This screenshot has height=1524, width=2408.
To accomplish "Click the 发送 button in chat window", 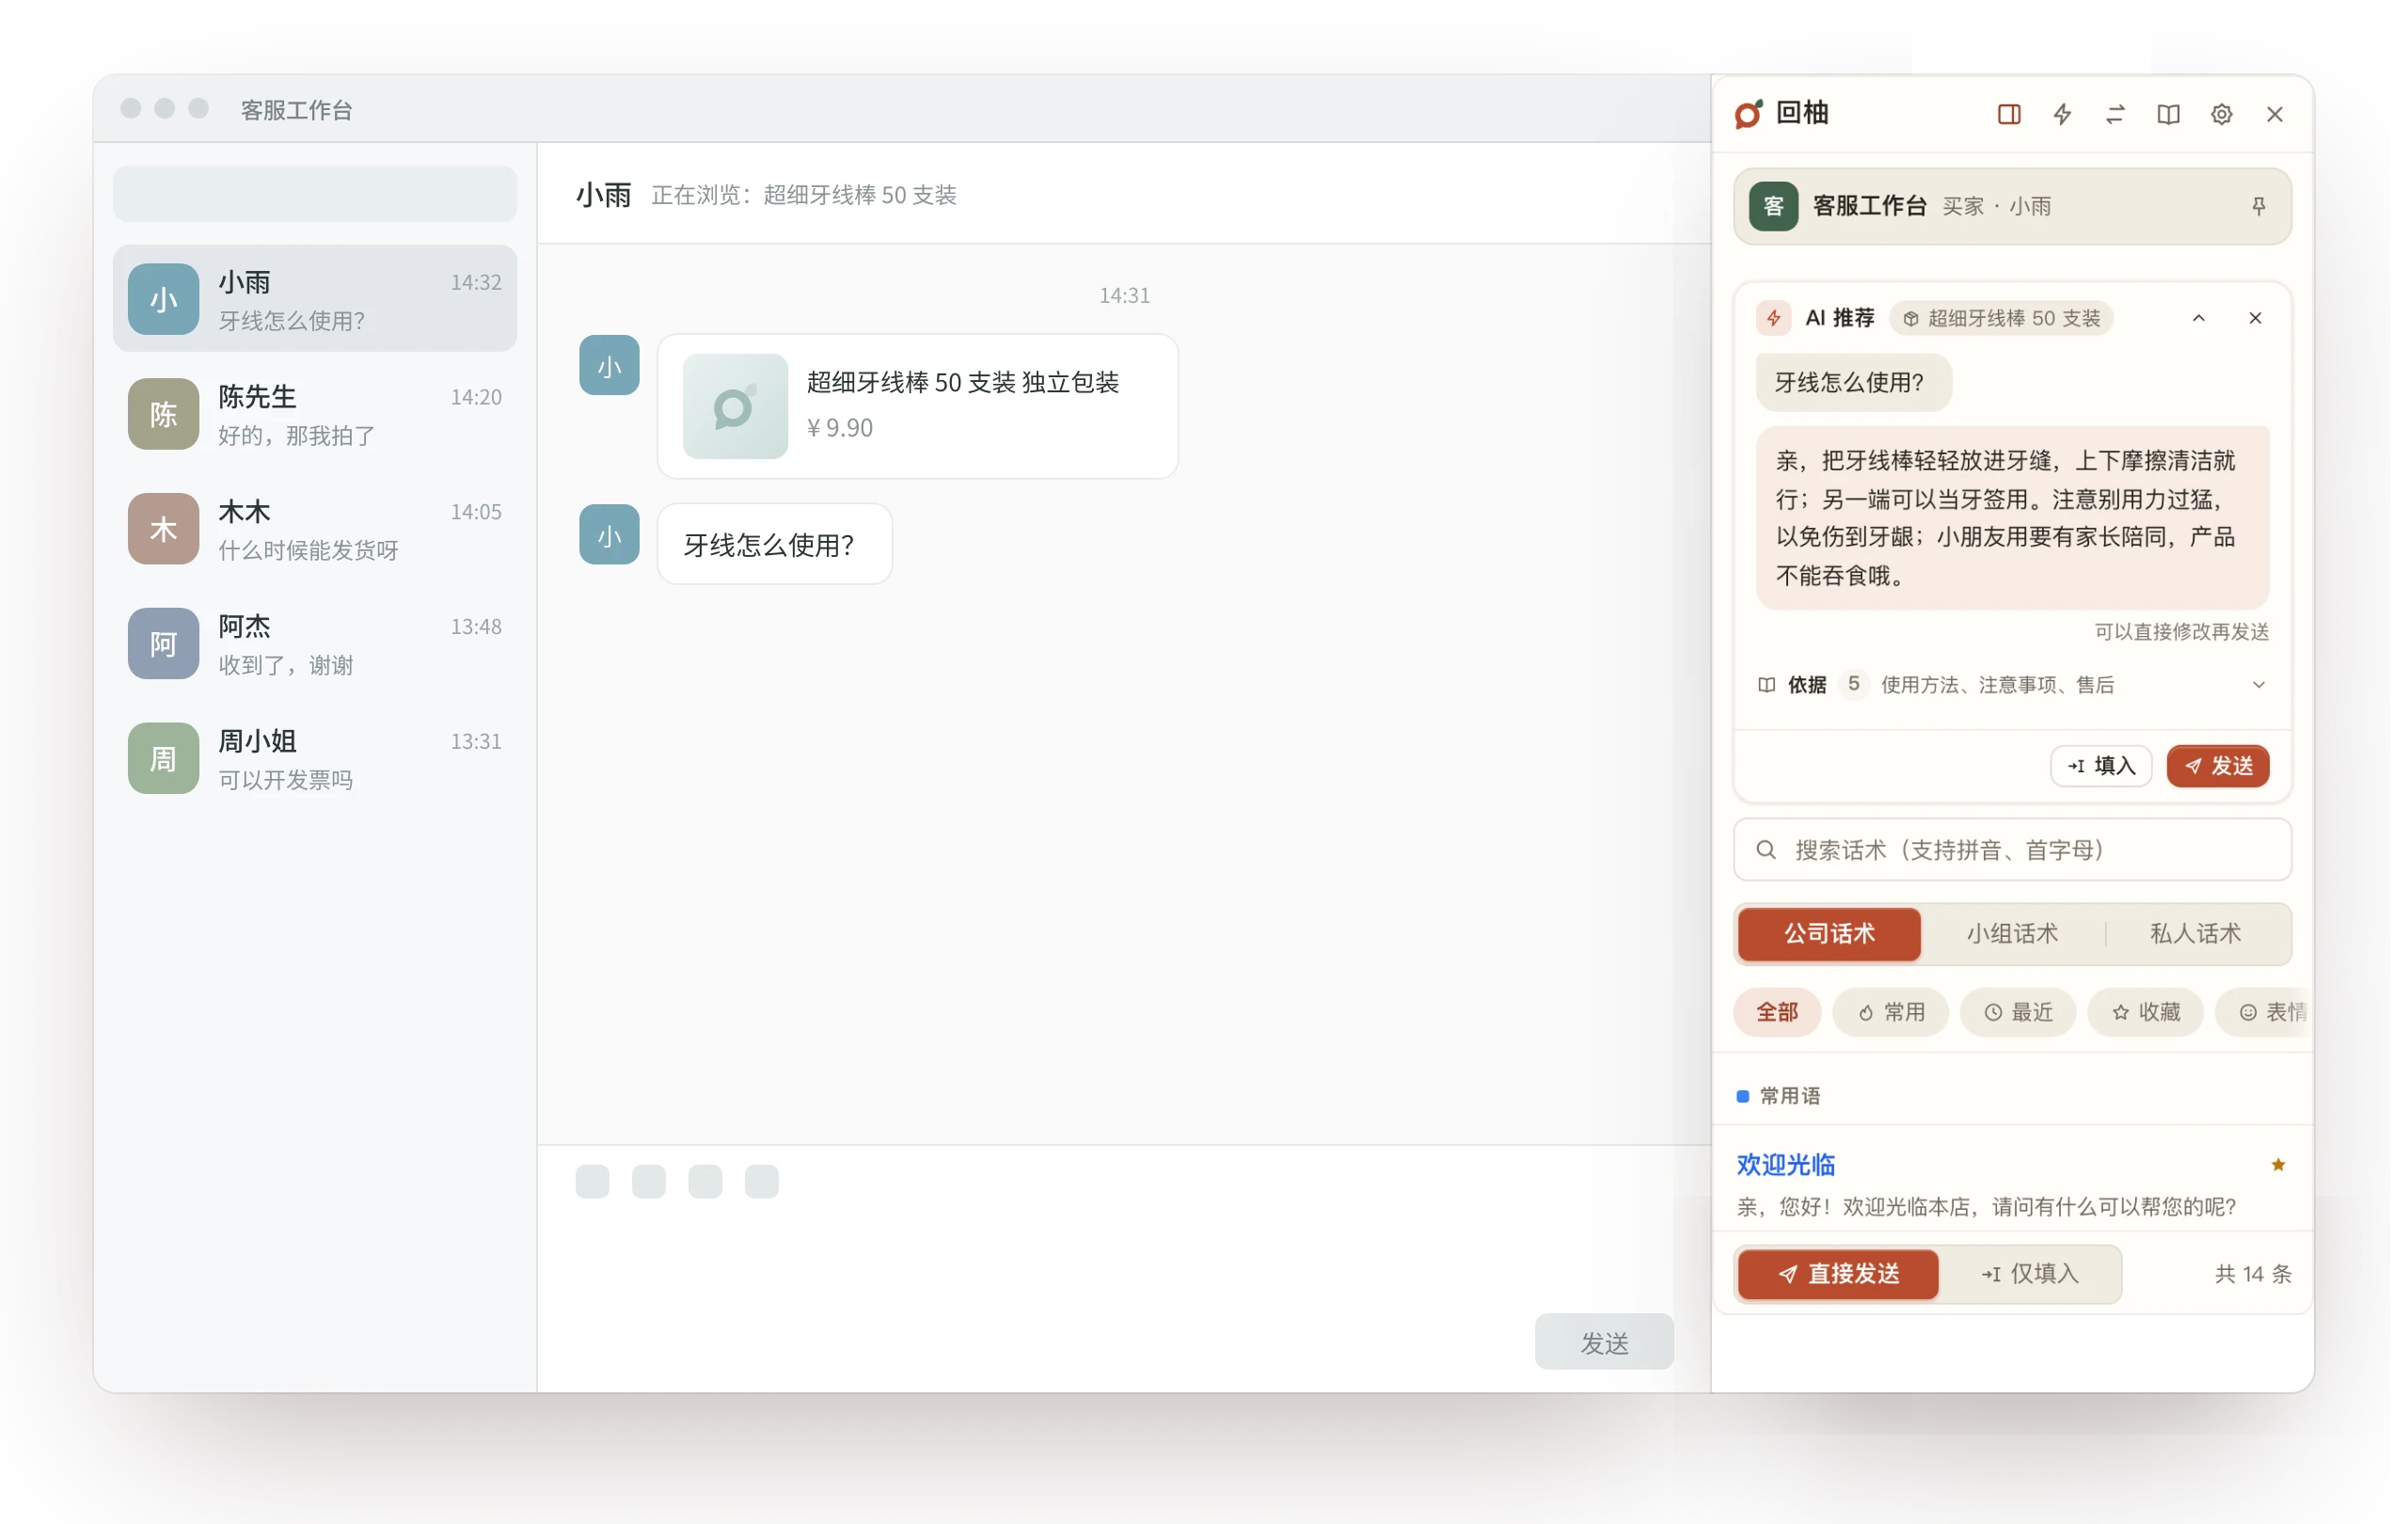I will tap(1604, 1342).
